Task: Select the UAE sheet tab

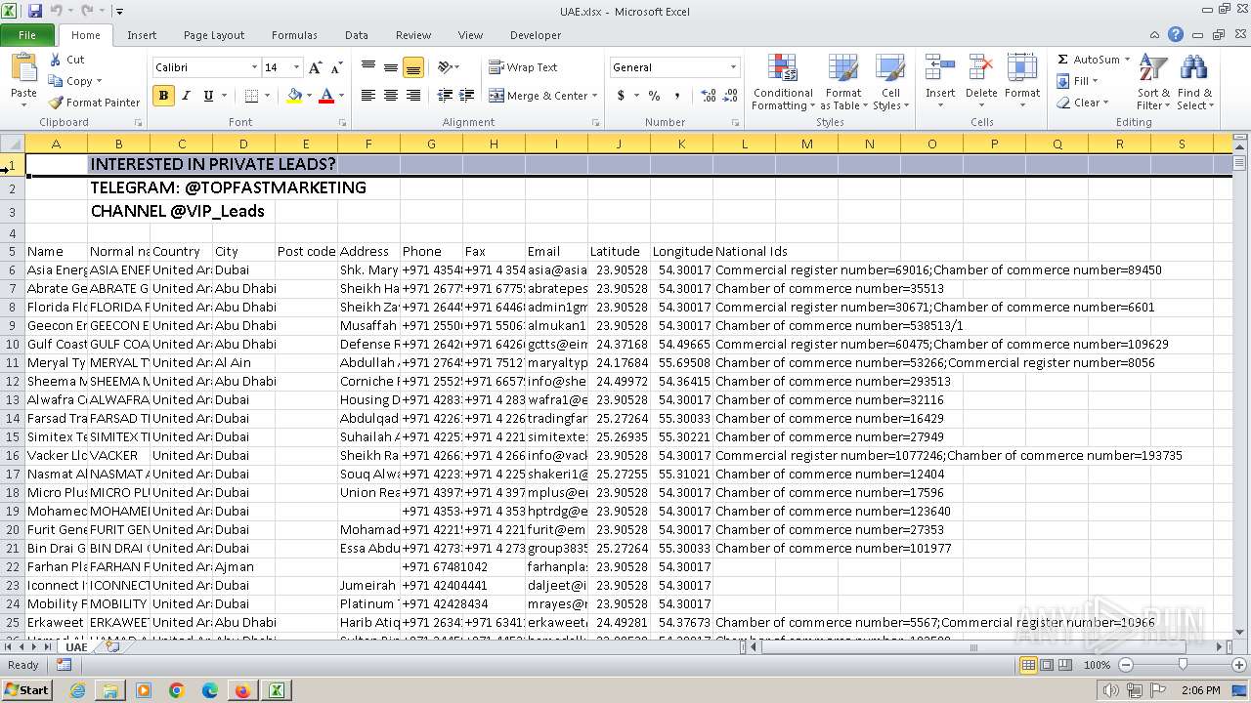Action: (x=76, y=646)
